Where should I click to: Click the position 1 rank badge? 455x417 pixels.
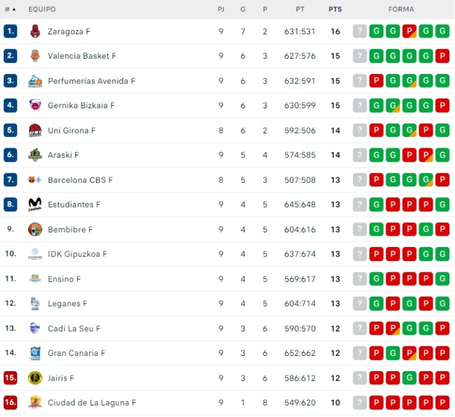coord(10,31)
